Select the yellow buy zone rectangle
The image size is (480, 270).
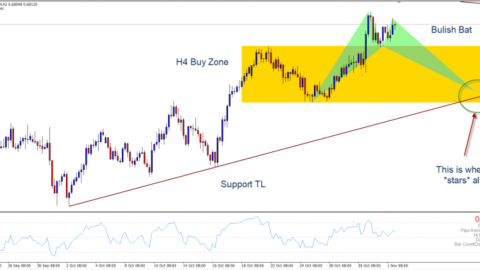pyautogui.click(x=280, y=87)
